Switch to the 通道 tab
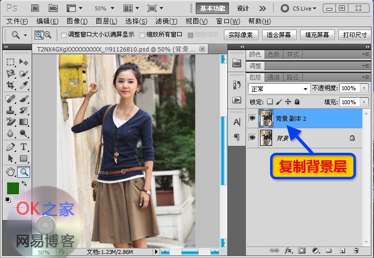Image resolution: width=374 pixels, height=258 pixels. click(274, 77)
